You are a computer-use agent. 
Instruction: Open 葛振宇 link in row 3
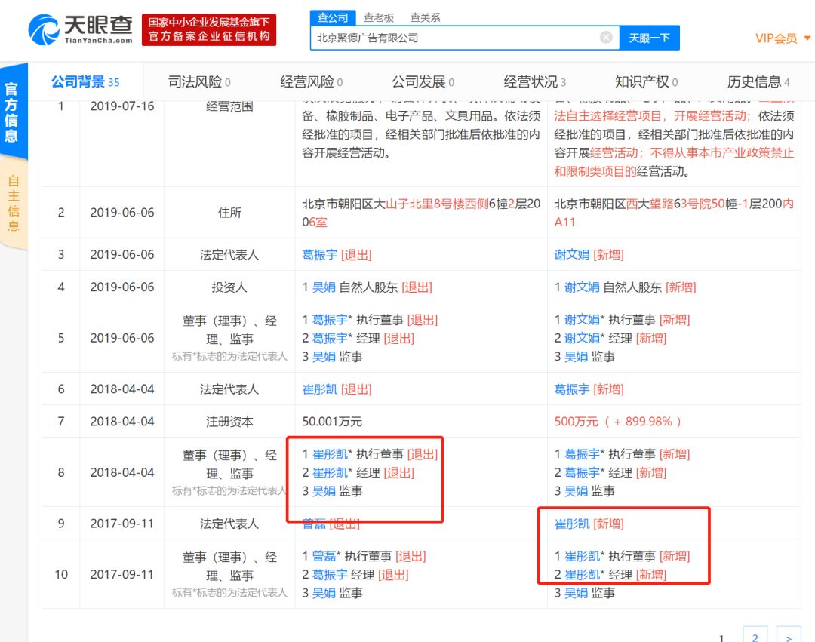point(320,254)
